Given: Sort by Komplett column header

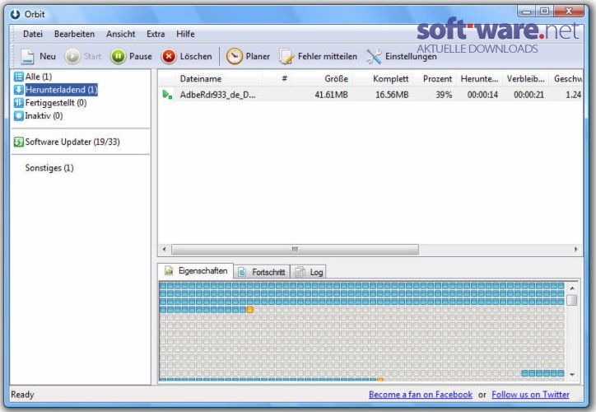Looking at the screenshot, I should click(383, 79).
